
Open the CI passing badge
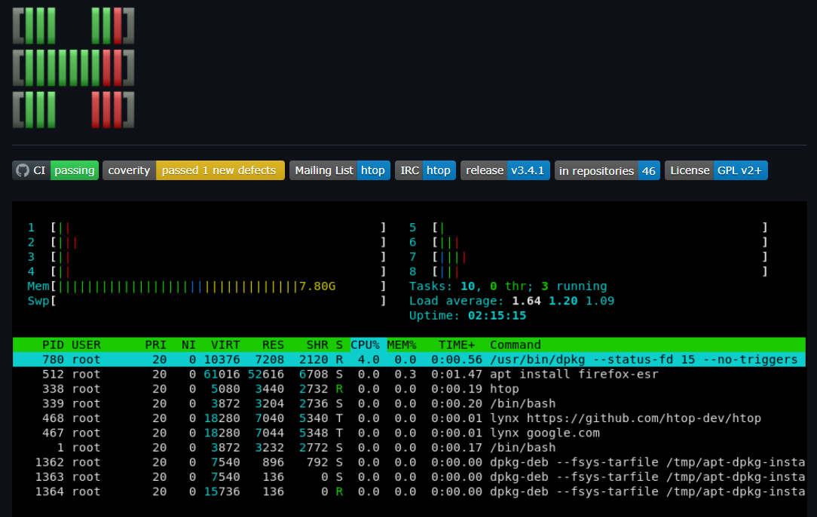pos(55,170)
